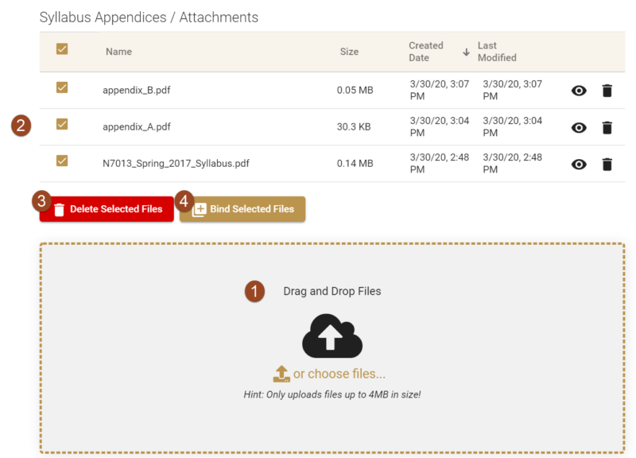The image size is (636, 458).
Task: Deselect the N7013_Spring_2017_Syllabus.pdf checkbox
Action: click(x=62, y=161)
